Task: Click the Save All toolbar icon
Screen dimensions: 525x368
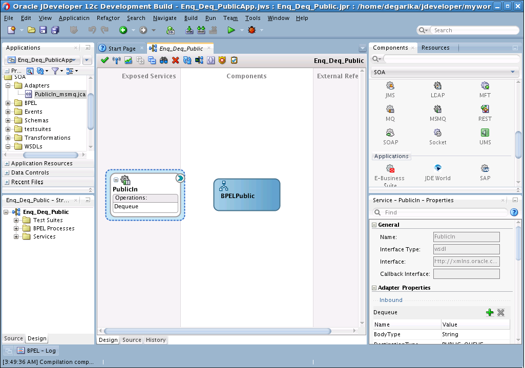Action: pyautogui.click(x=55, y=30)
